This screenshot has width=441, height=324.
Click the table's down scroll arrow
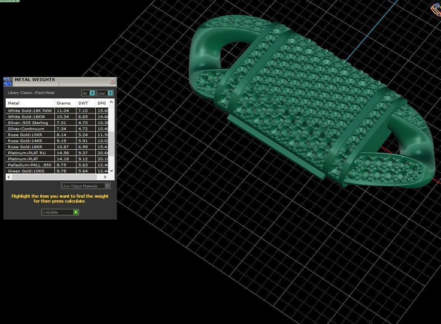[x=111, y=170]
